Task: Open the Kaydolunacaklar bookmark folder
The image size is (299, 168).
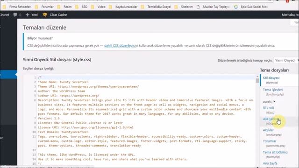Action: [x=123, y=7]
